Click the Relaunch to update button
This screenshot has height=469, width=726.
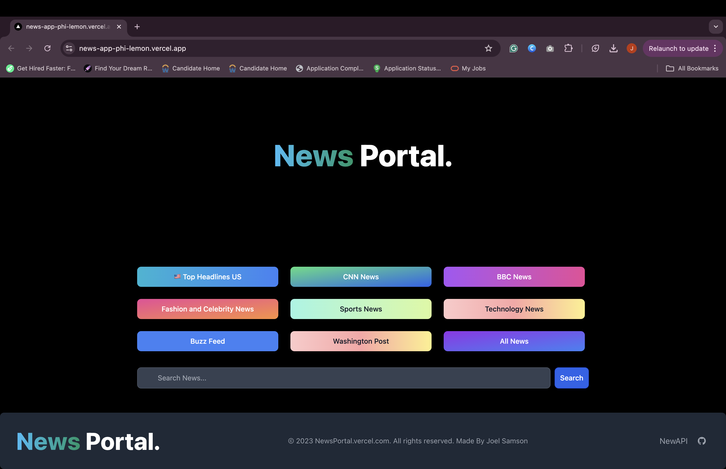(678, 48)
